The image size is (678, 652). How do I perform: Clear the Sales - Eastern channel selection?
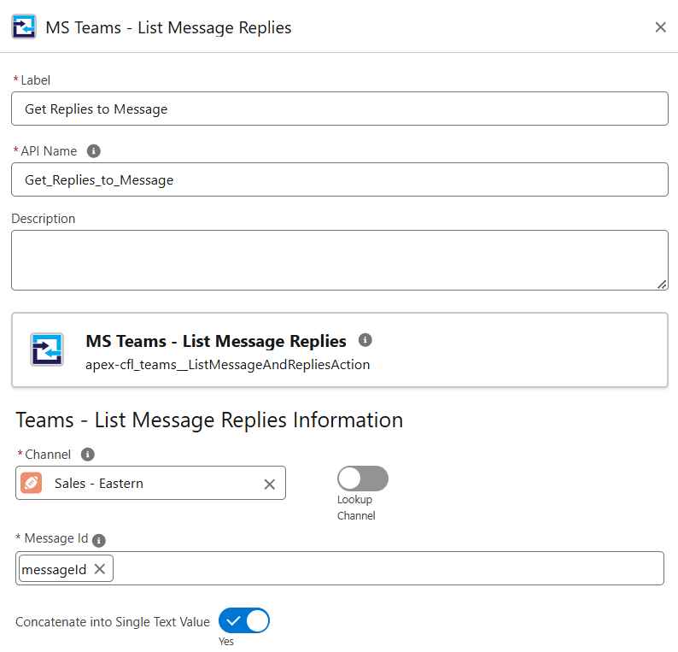tap(269, 485)
